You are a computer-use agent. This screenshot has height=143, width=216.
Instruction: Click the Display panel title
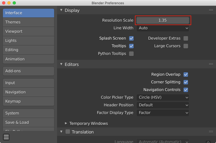(72, 10)
